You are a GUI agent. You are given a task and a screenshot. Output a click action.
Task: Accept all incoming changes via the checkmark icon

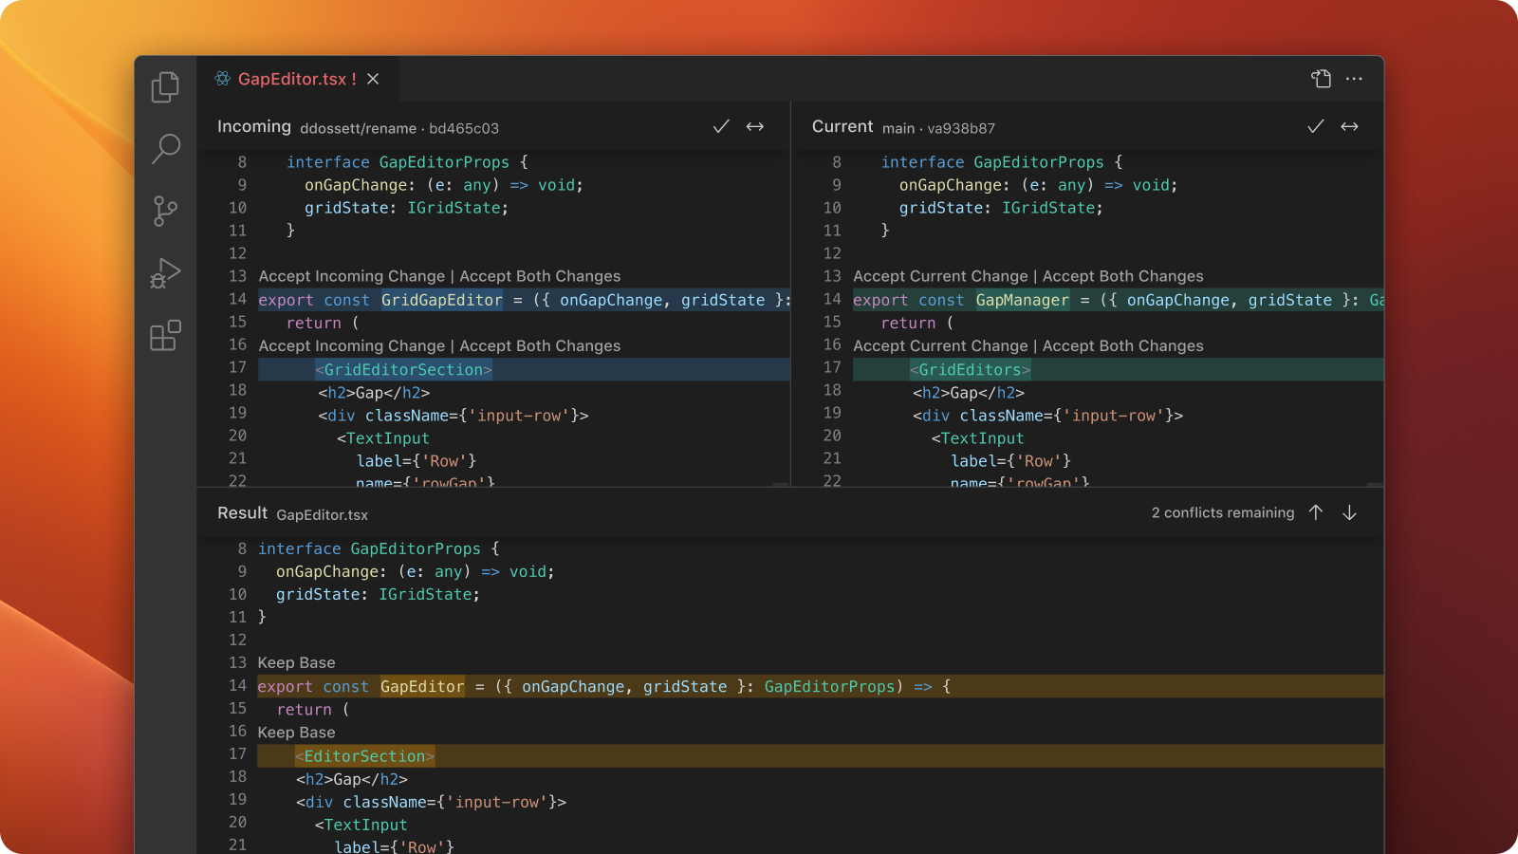[x=721, y=125]
